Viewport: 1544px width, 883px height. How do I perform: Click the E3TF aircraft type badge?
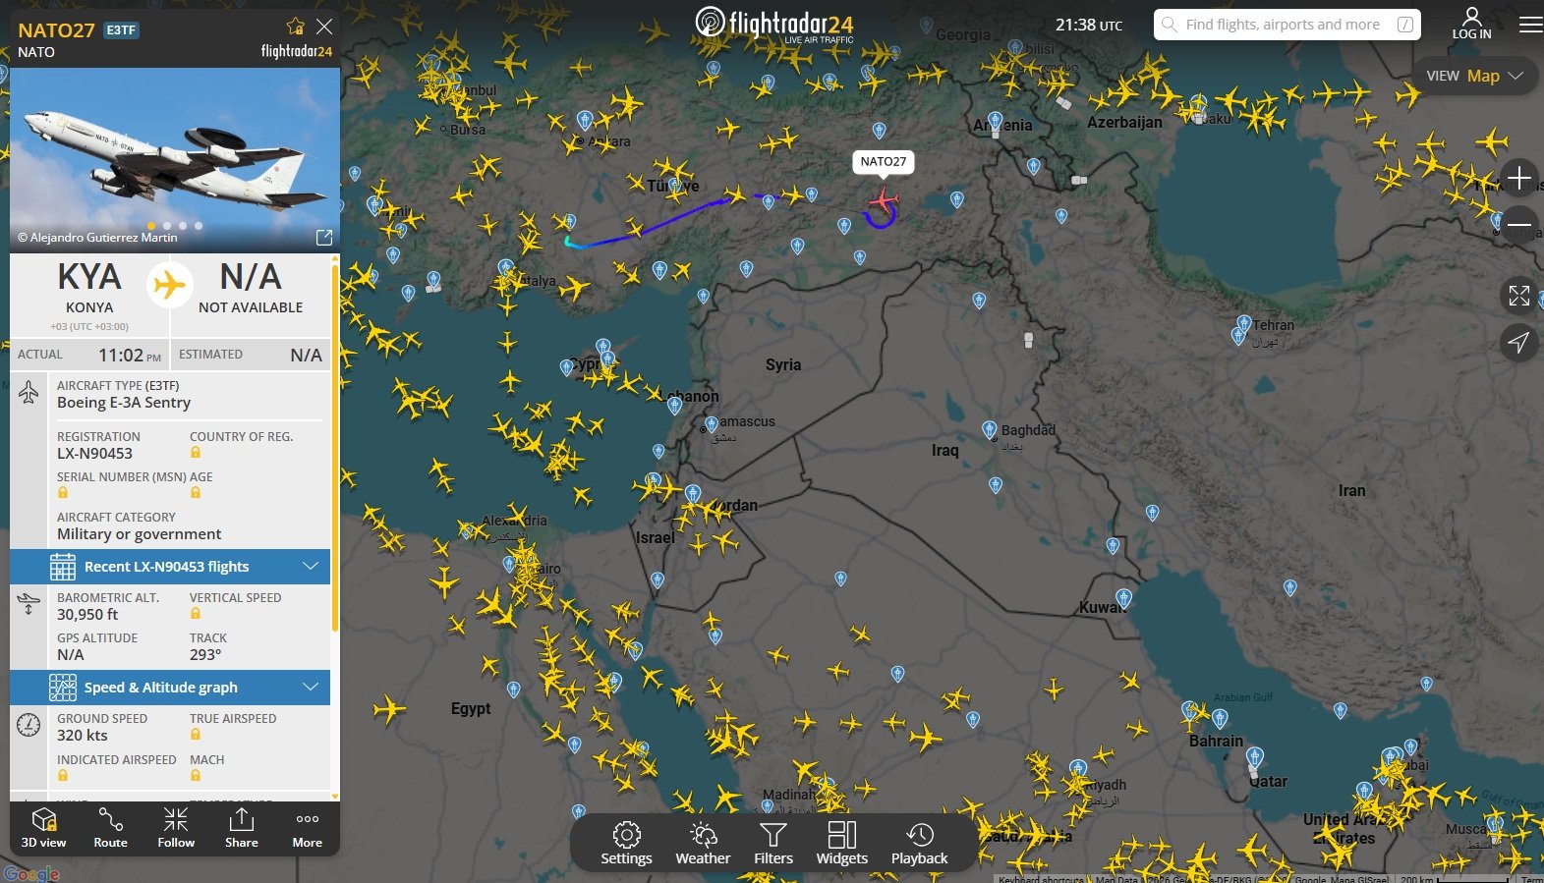pyautogui.click(x=121, y=30)
